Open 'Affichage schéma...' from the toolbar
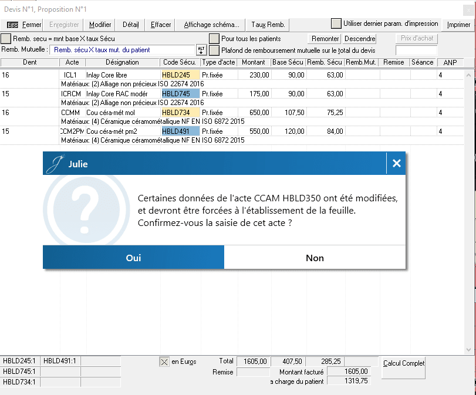 (x=211, y=25)
